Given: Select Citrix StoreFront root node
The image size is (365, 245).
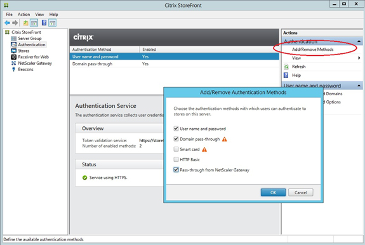Looking at the screenshot, I should point(26,32).
